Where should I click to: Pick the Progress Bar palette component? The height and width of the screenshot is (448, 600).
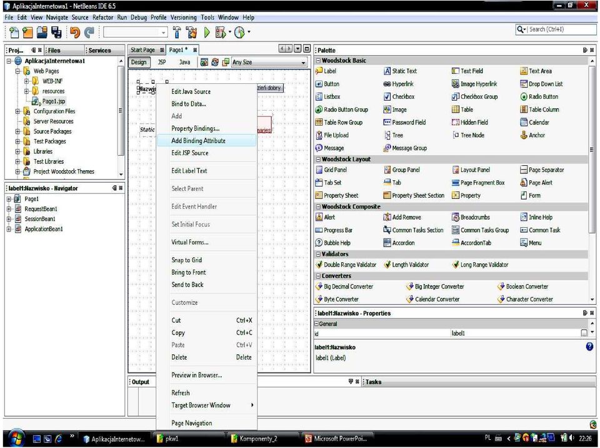[x=334, y=230]
